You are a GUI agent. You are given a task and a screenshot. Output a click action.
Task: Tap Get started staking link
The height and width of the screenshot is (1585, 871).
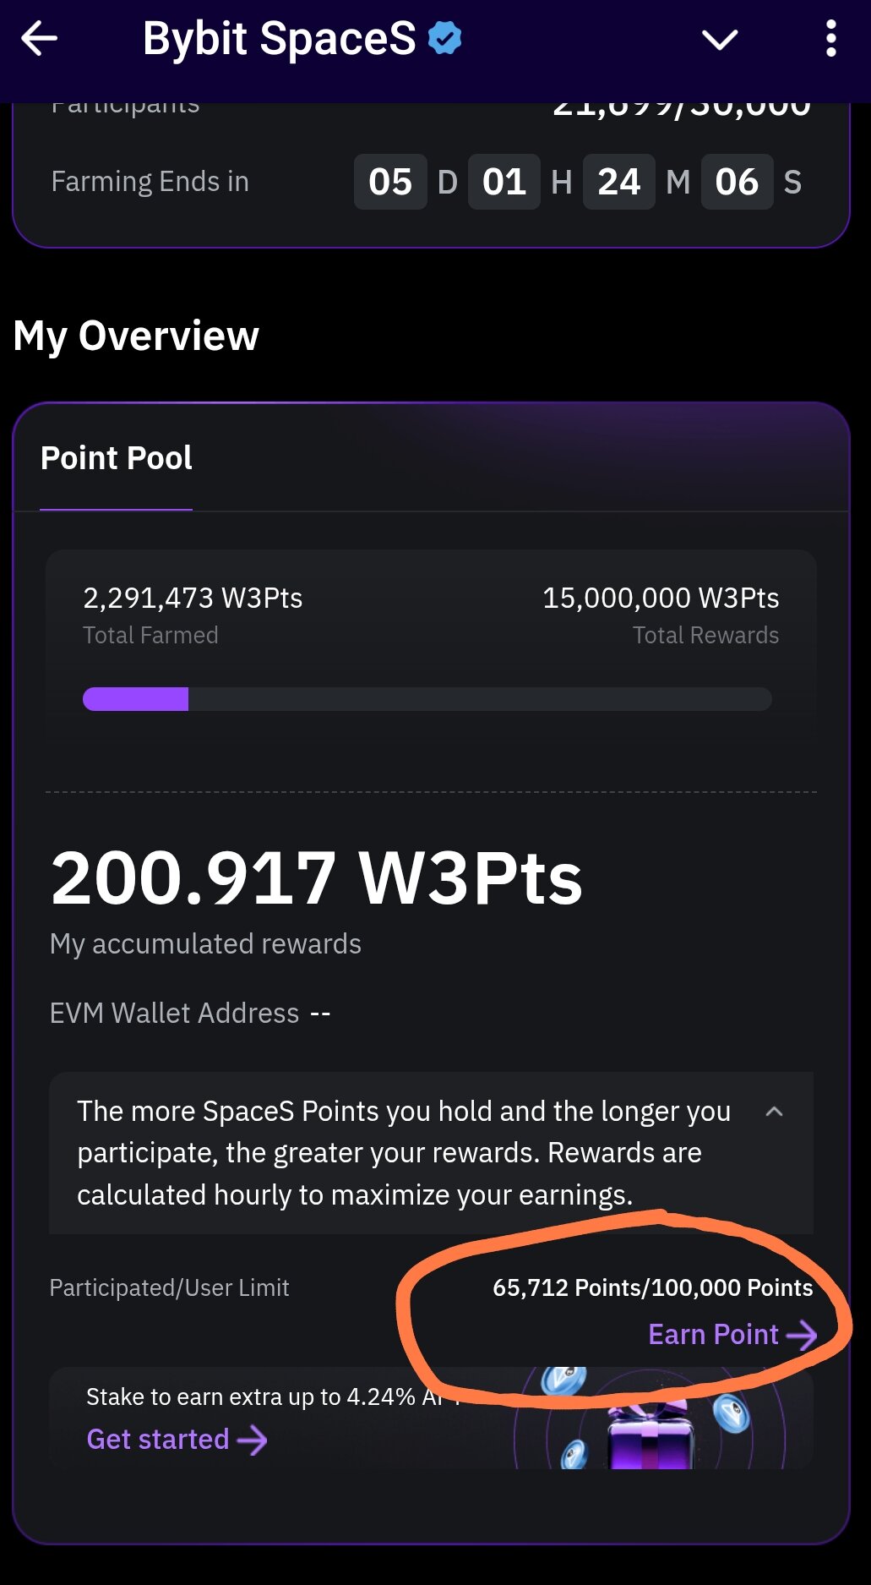click(x=158, y=1439)
